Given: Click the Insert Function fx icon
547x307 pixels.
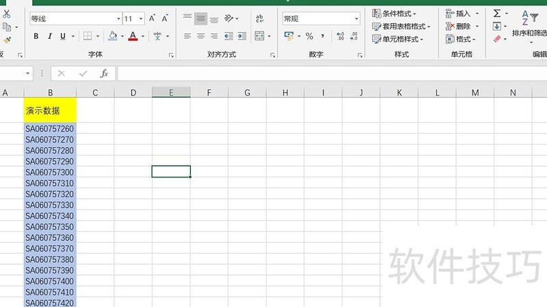Looking at the screenshot, I should (x=104, y=74).
